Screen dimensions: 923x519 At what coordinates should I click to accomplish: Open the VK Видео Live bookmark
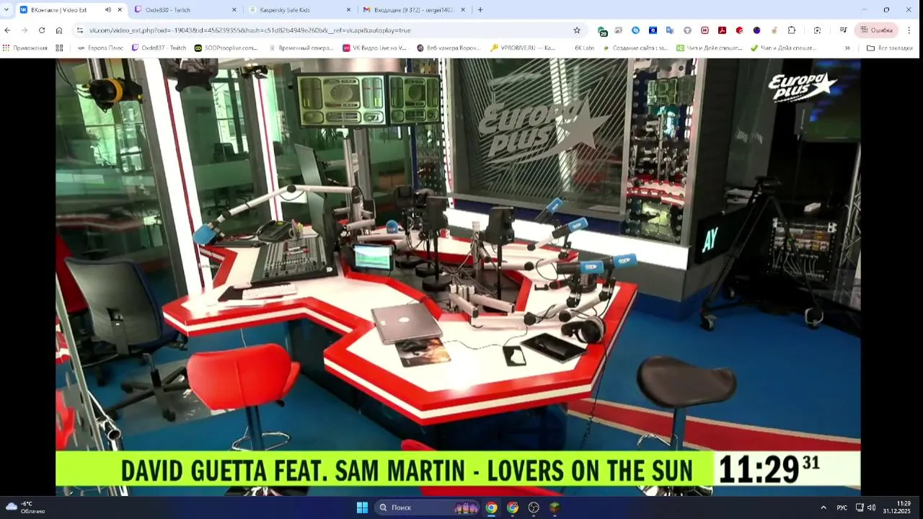click(375, 48)
